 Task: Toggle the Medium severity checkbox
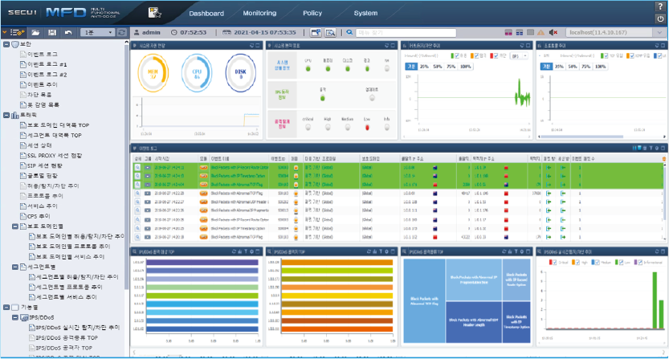[x=597, y=262]
